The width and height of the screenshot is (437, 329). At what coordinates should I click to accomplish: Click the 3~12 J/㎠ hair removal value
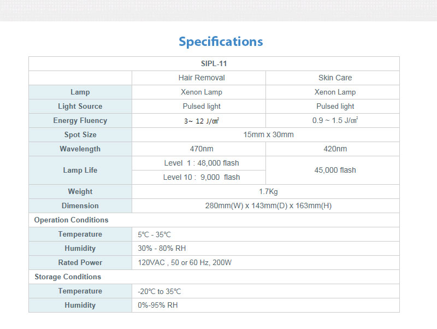click(202, 121)
